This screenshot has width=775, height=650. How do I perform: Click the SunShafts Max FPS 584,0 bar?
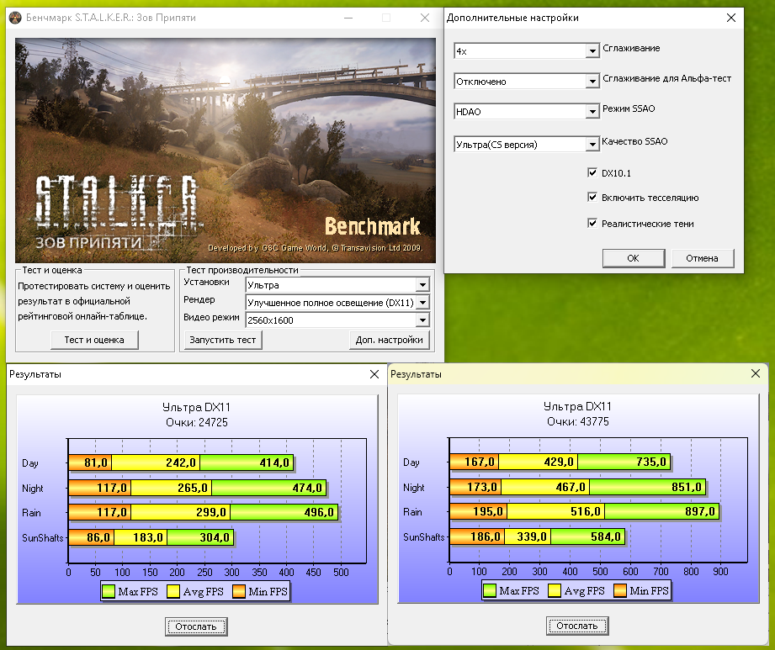pos(587,536)
